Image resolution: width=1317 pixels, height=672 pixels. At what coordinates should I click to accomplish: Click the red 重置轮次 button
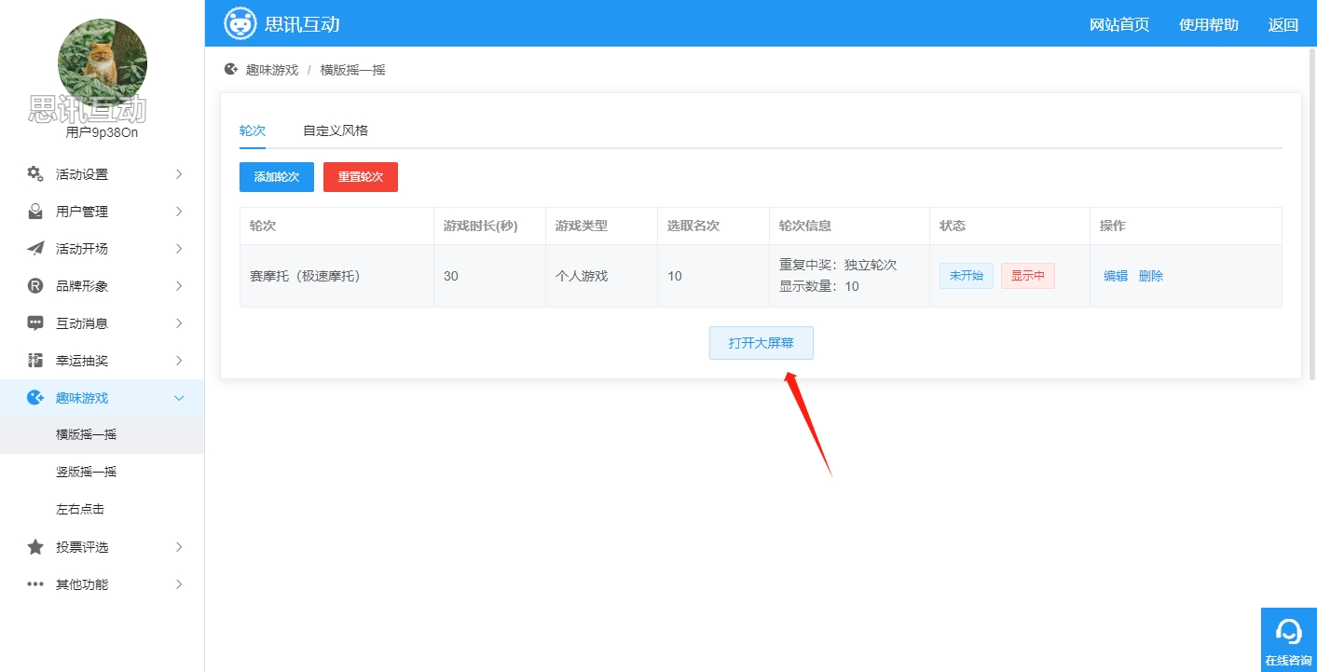point(361,177)
